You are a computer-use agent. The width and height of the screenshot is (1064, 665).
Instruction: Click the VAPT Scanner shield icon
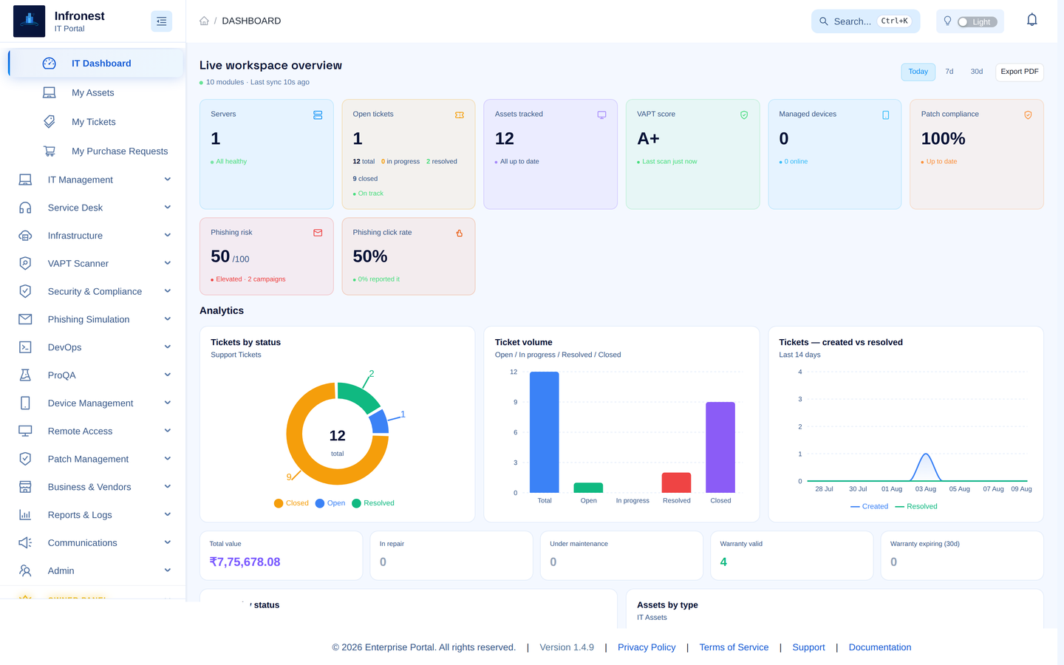click(x=25, y=263)
